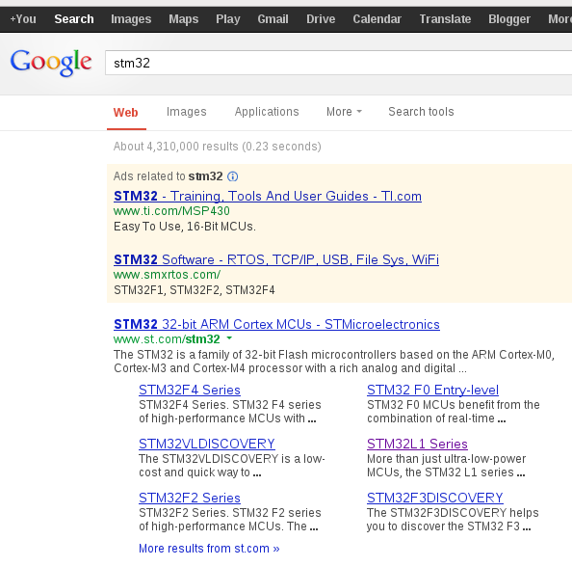Open STM32F2 Series sitelink
Image resolution: width=572 pixels, height=567 pixels.
point(190,498)
